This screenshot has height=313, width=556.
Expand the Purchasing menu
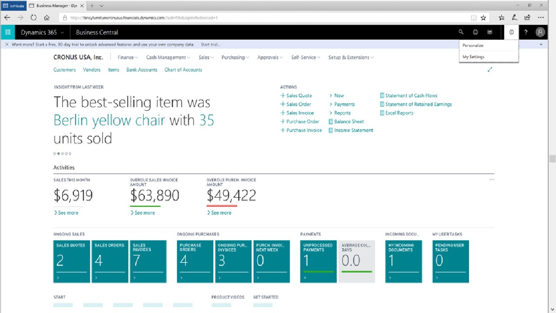235,57
